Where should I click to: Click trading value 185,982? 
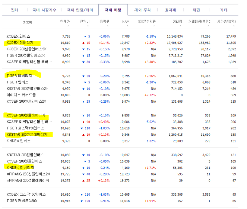click(x=205, y=43)
